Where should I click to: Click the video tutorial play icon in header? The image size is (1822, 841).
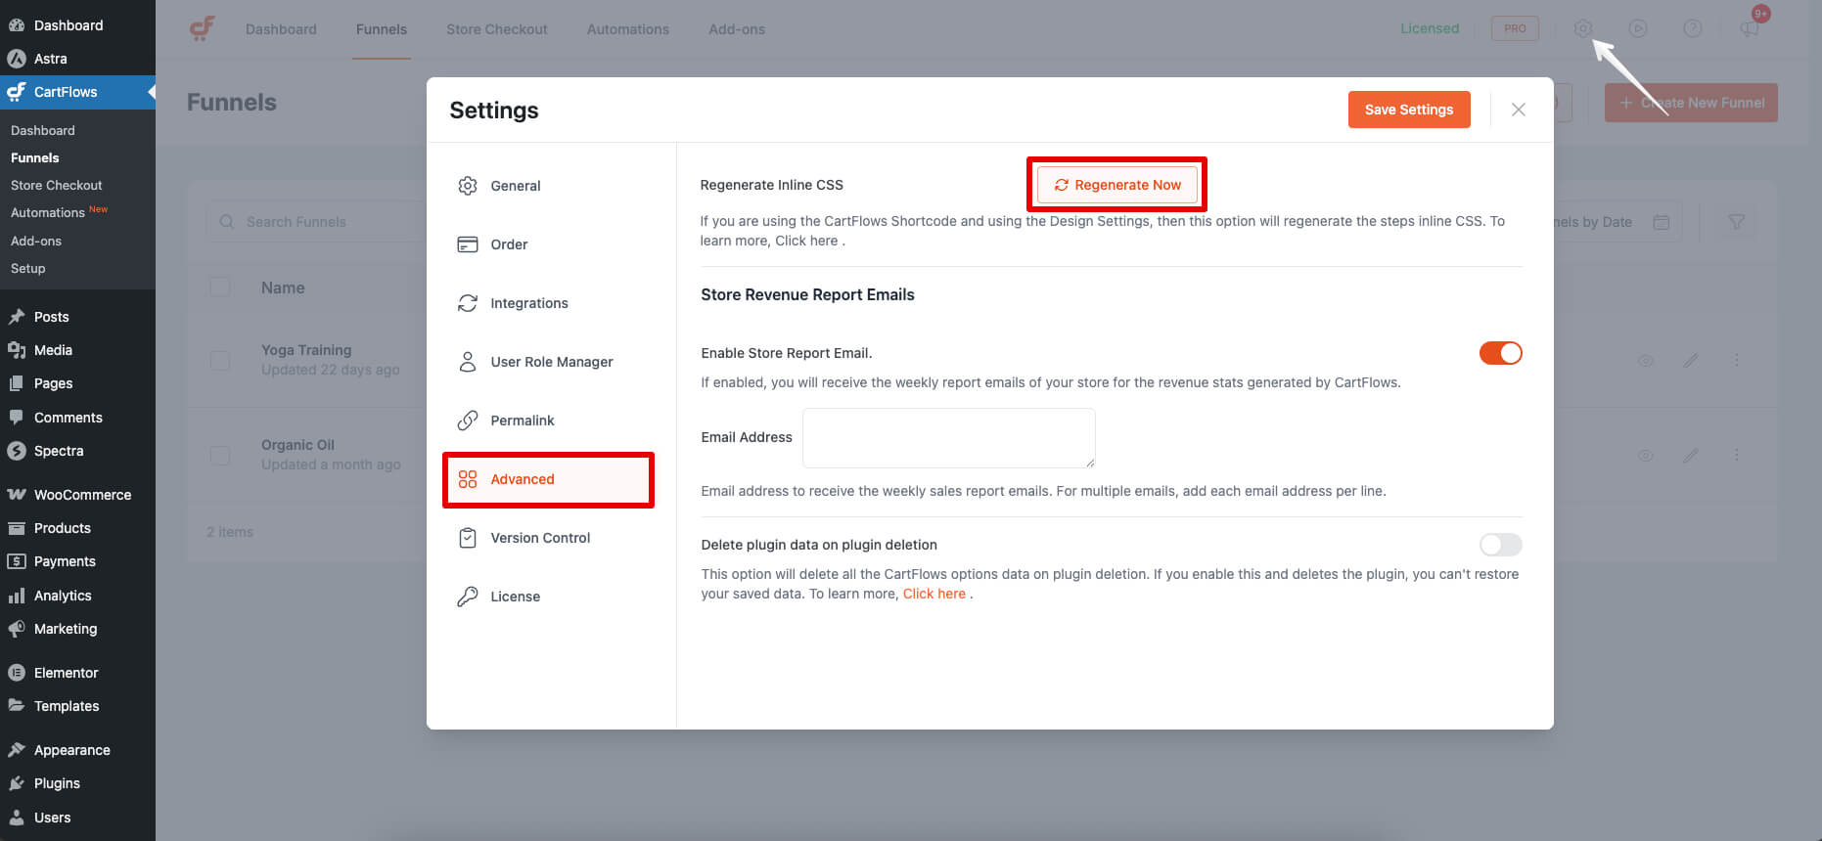click(x=1638, y=28)
